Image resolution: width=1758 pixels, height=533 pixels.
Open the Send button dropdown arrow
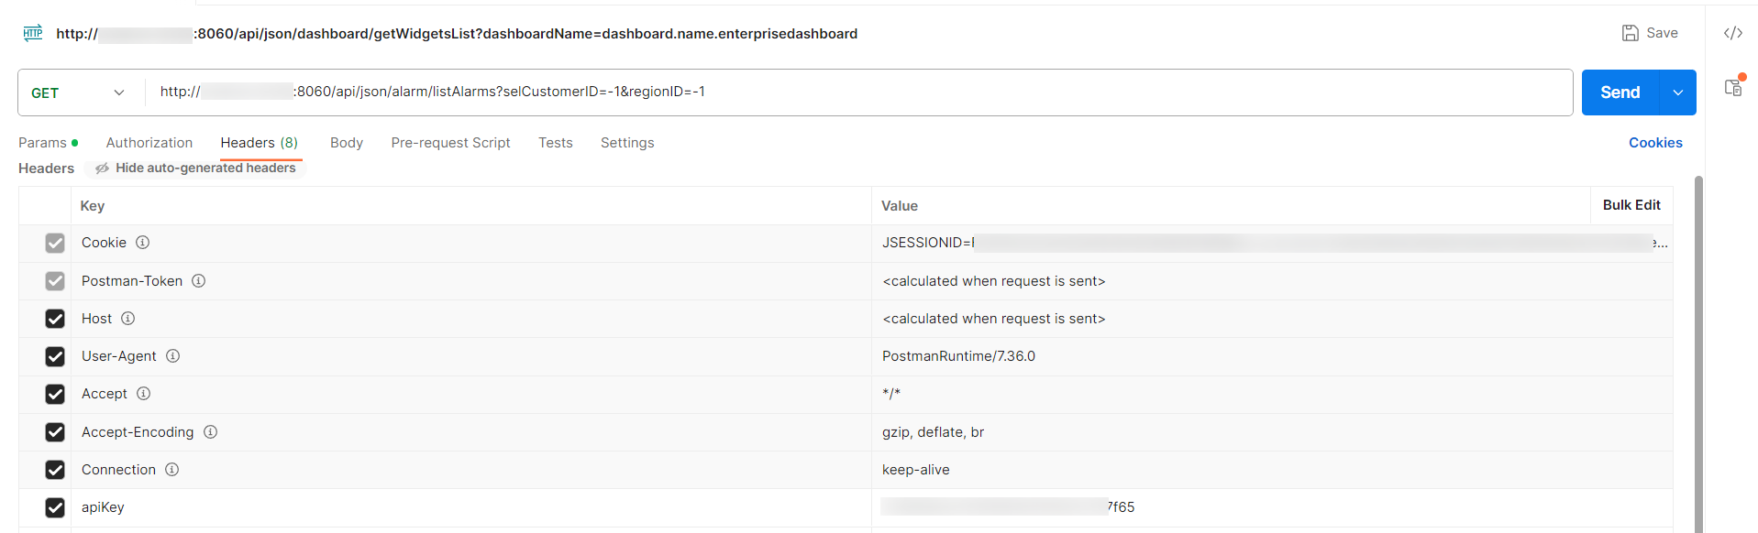click(1678, 92)
